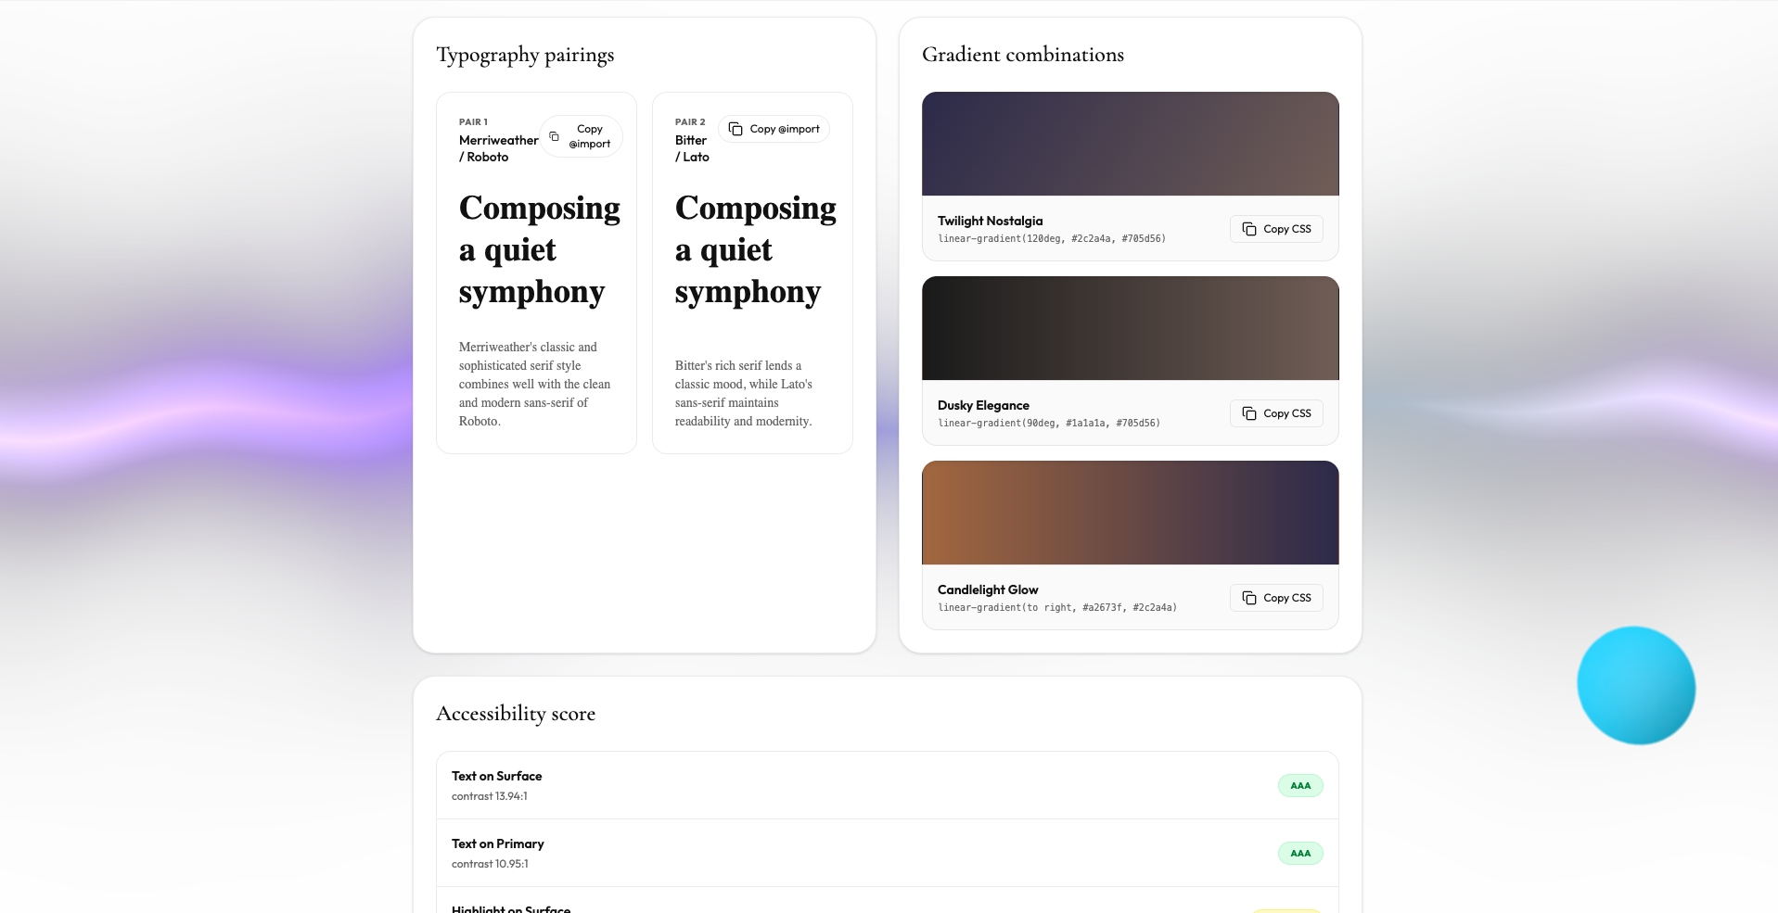Select the Twilight Nostalgia gradient swatch
Viewport: 1778px width, 913px height.
pos(1131,144)
